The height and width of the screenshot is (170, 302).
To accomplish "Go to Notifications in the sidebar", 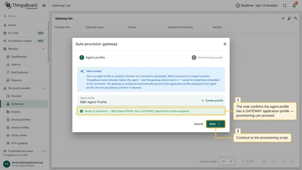I will click(24, 72).
